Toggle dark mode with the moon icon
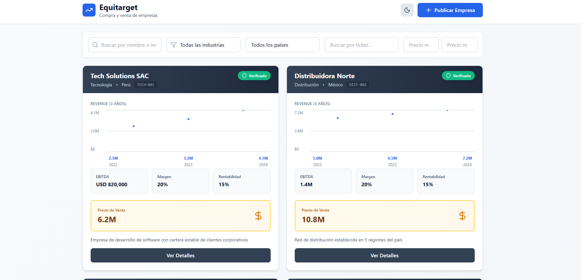 pyautogui.click(x=407, y=10)
